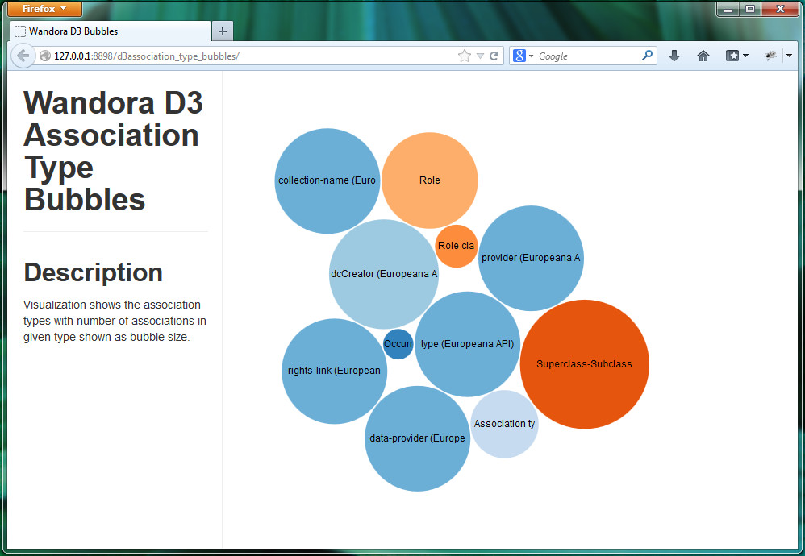This screenshot has height=556, width=805.
Task: Click the search magnifier icon in search box
Action: coord(647,56)
